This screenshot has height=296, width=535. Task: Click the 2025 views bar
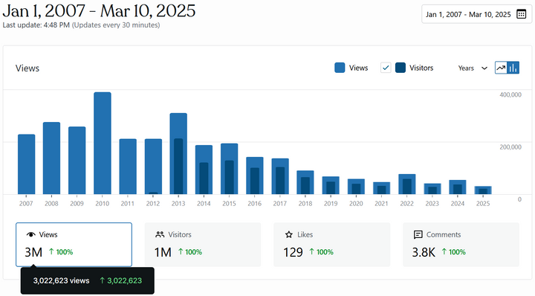[x=483, y=190]
